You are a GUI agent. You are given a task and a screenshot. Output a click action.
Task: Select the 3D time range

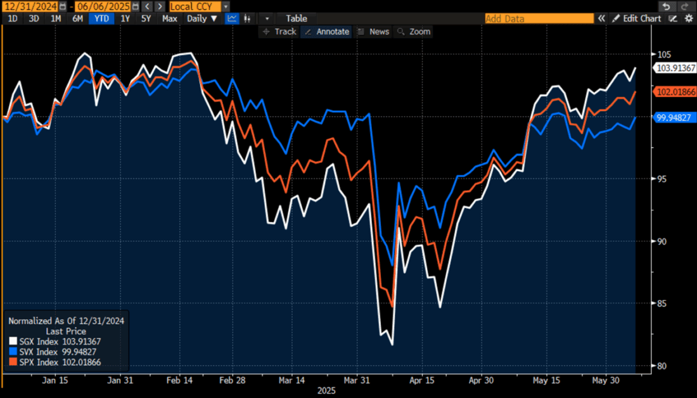pyautogui.click(x=34, y=18)
